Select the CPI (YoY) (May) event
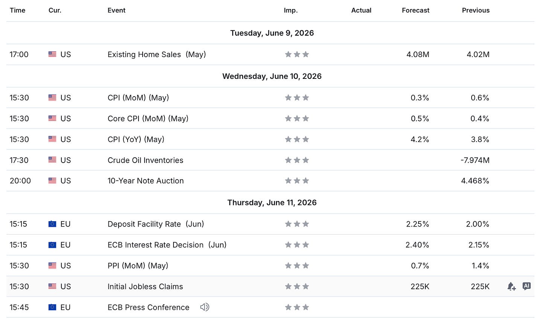The width and height of the screenshot is (548, 329). pos(136,139)
